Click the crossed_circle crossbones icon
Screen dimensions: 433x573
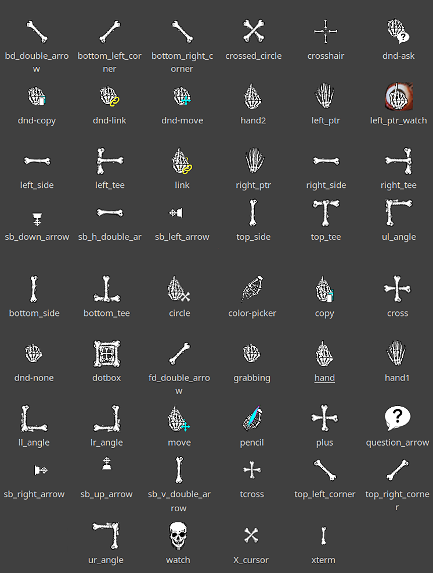[253, 31]
